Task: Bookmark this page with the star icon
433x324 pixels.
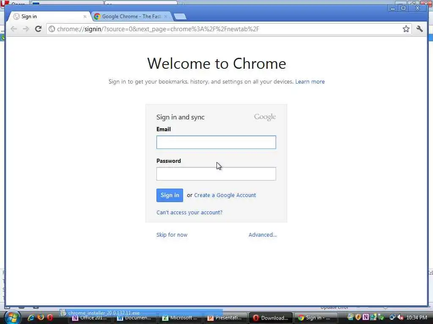Action: [406, 29]
